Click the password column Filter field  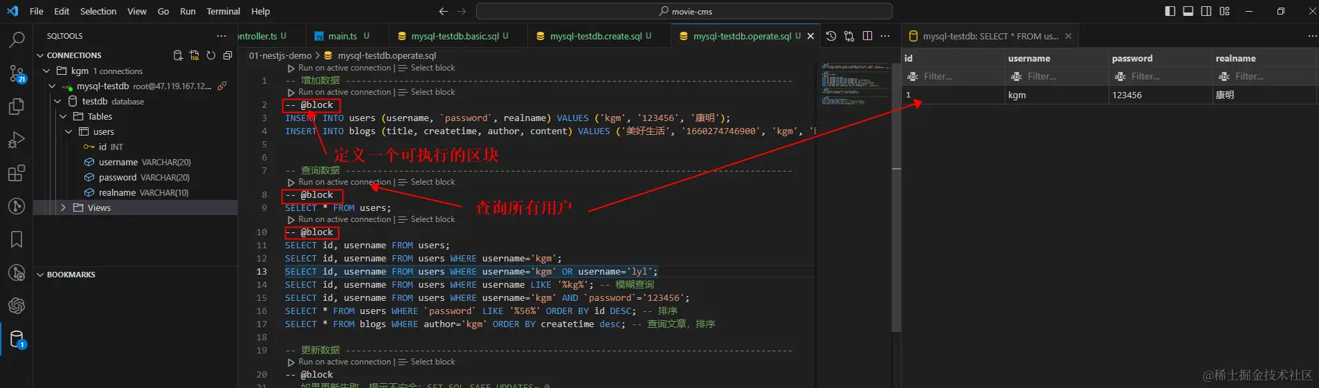click(1170, 77)
